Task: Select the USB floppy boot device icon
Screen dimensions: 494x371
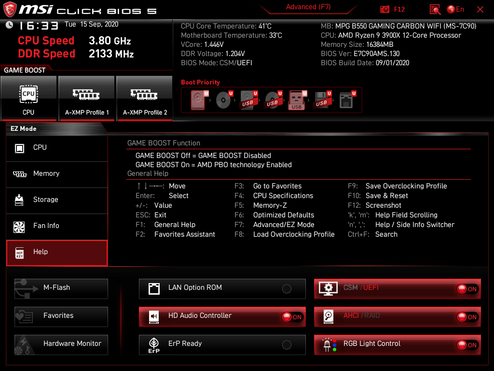Action: [322, 100]
